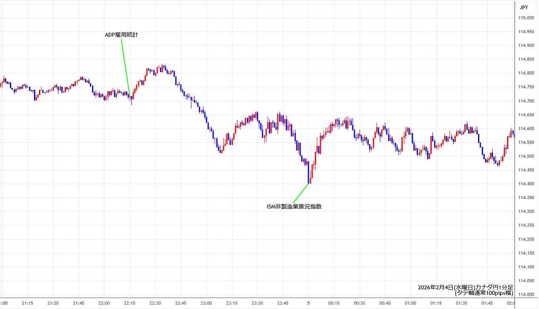Click the ADP雇用統計 annotation label
The height and width of the screenshot is (309, 539).
click(121, 35)
